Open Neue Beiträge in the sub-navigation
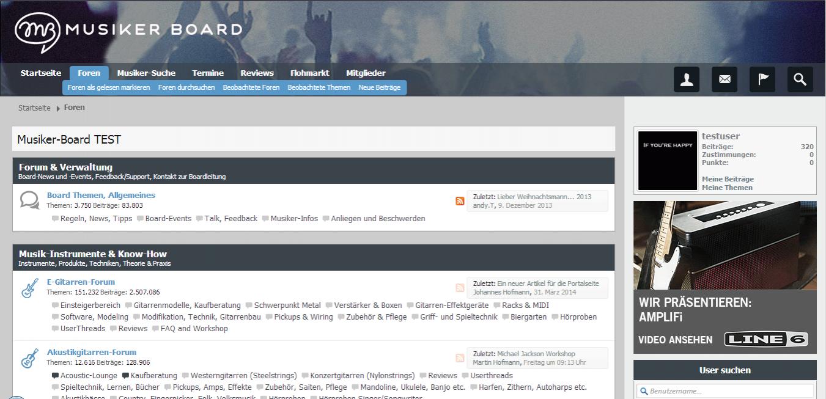Viewport: 826px width, 399px height. pos(379,87)
